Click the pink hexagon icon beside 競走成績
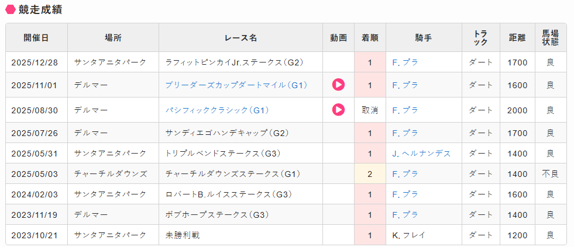The height and width of the screenshot is (247, 574). pos(10,9)
